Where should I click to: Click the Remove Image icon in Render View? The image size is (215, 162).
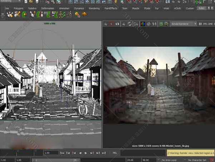coord(166,24)
